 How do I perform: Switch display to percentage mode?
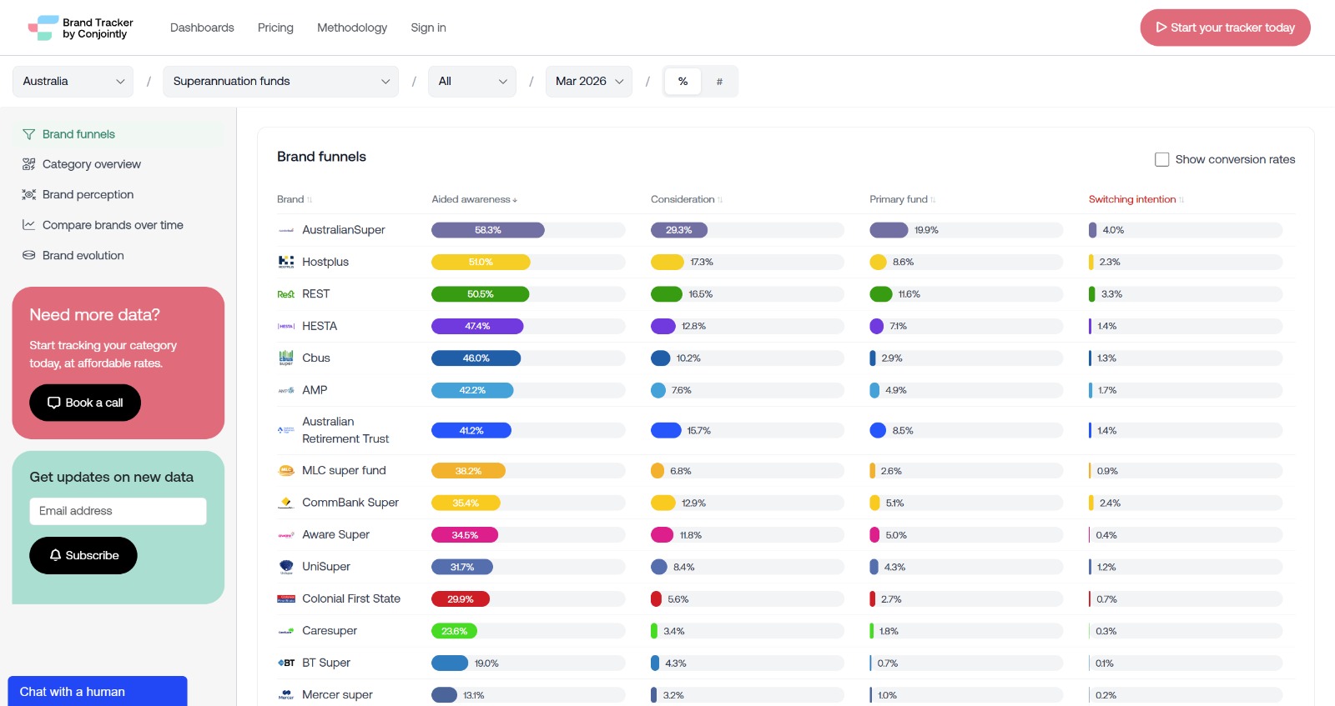tap(683, 82)
